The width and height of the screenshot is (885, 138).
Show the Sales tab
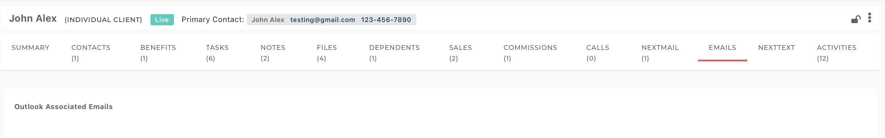tap(460, 53)
